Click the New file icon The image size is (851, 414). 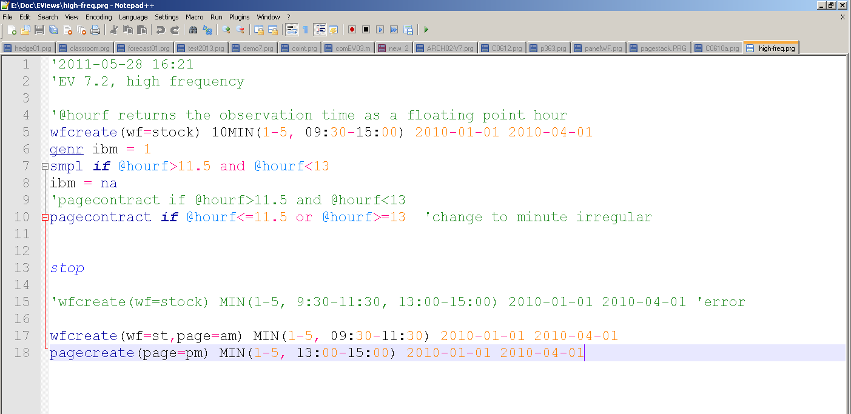click(11, 30)
